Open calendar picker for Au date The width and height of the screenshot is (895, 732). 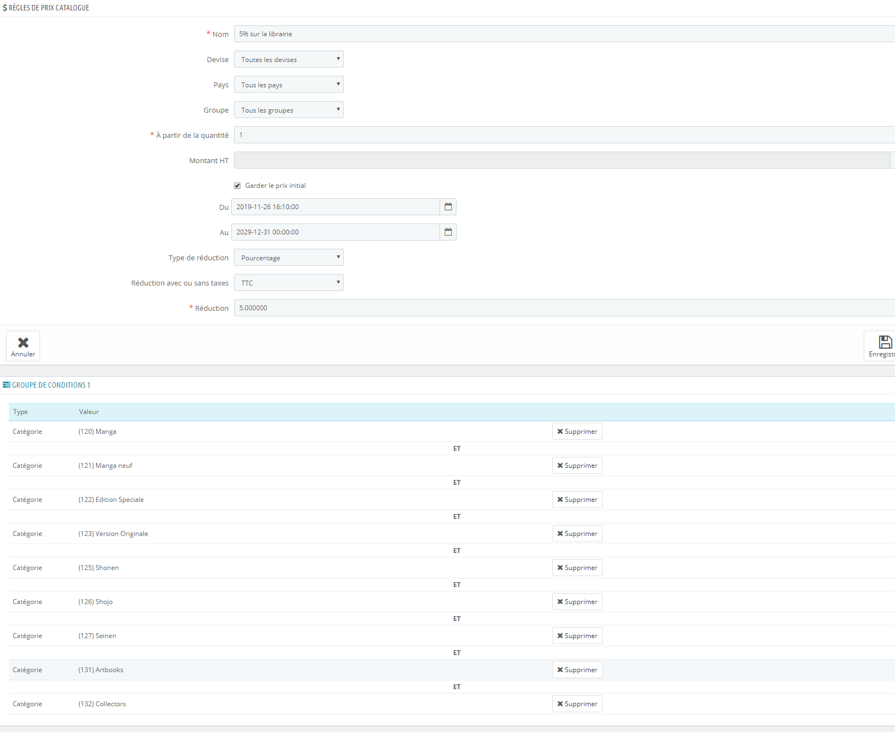click(x=448, y=232)
